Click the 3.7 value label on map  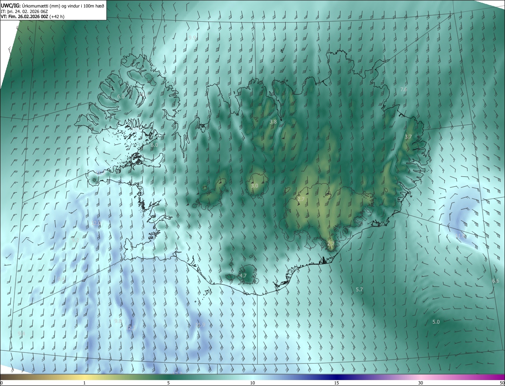[408, 137]
